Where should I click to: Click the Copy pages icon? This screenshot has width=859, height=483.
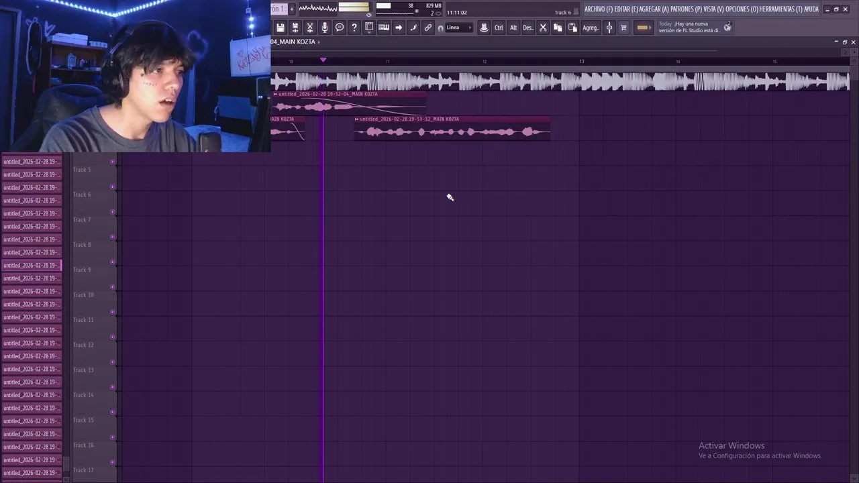click(558, 28)
